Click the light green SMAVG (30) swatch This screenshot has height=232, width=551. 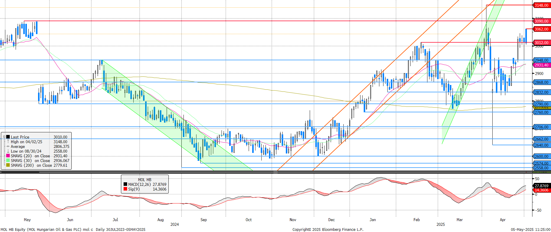point(8,161)
